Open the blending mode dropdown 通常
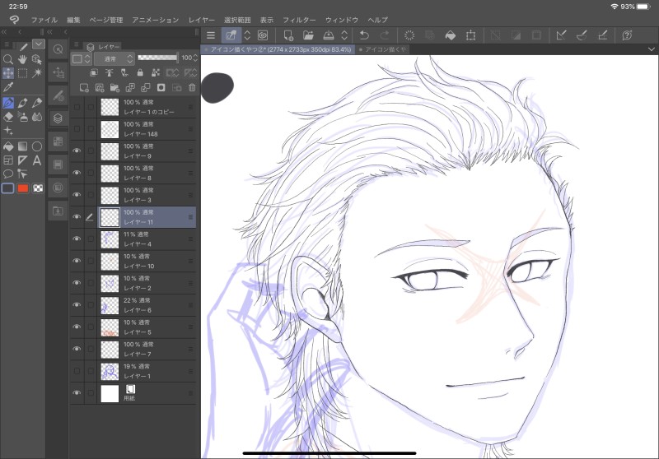 (114, 59)
